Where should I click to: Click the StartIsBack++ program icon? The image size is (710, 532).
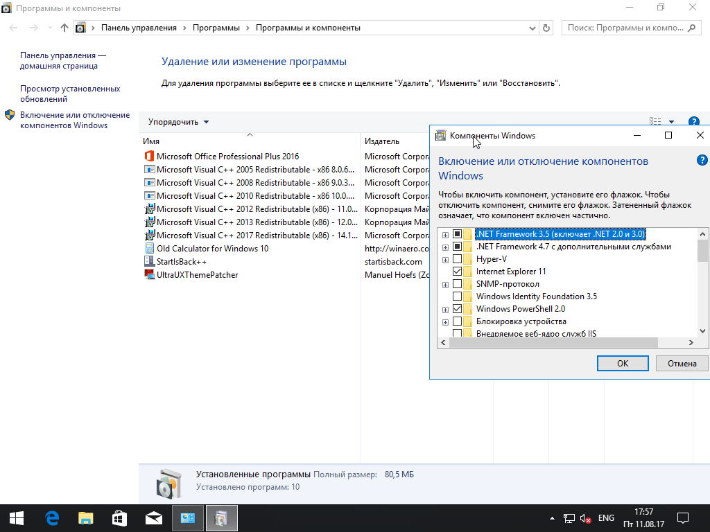149,261
